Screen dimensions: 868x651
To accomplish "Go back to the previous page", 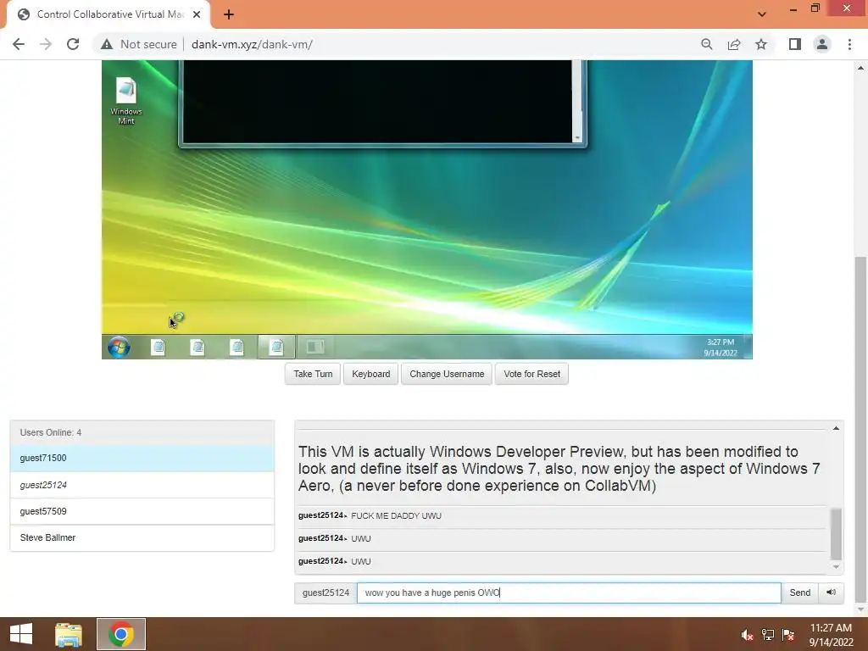I will pyautogui.click(x=19, y=44).
